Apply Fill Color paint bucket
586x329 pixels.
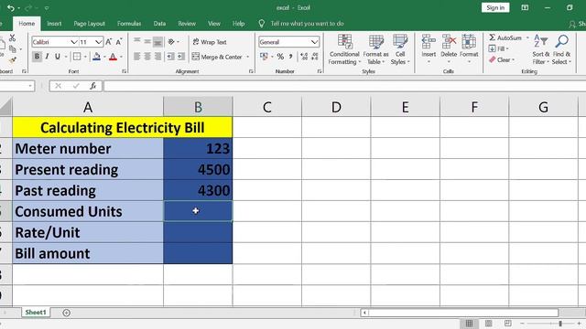click(96, 57)
